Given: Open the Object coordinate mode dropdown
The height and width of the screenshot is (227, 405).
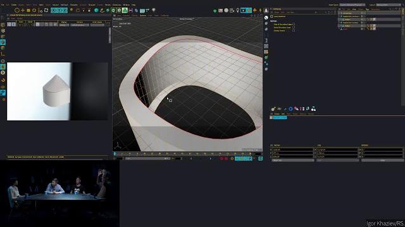Looking at the screenshot, I should coord(292,160).
